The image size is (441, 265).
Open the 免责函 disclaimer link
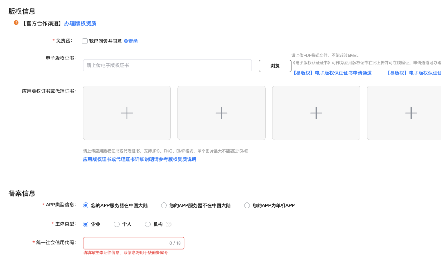(131, 41)
